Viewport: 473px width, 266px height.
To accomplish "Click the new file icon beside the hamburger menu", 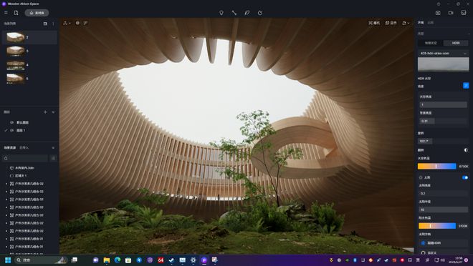I will pyautogui.click(x=16, y=13).
